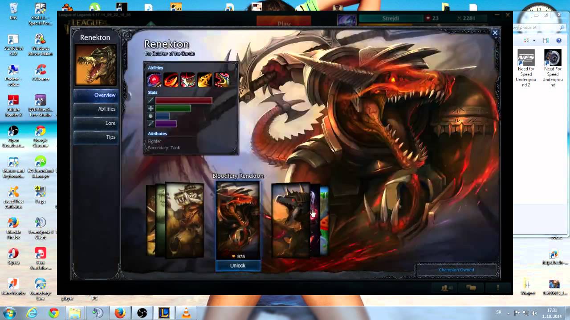
Task: Select the Nitro Reader desktop icon
Action: tap(13, 287)
